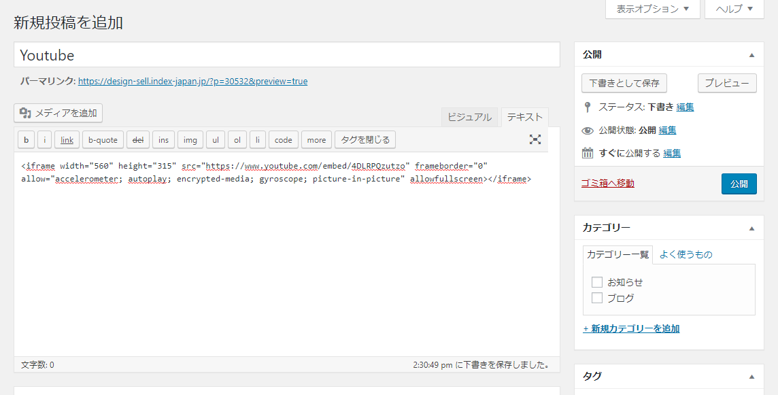Open the 表示オプション dropdown

click(652, 9)
